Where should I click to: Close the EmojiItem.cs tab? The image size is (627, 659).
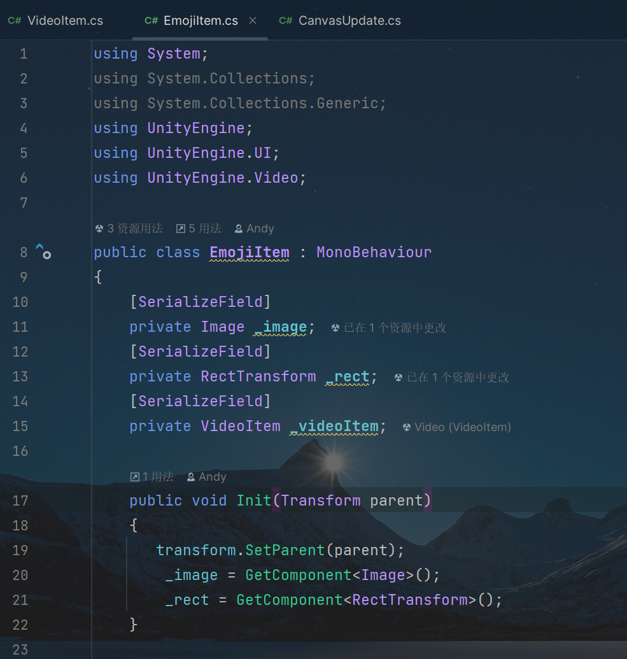click(x=253, y=20)
